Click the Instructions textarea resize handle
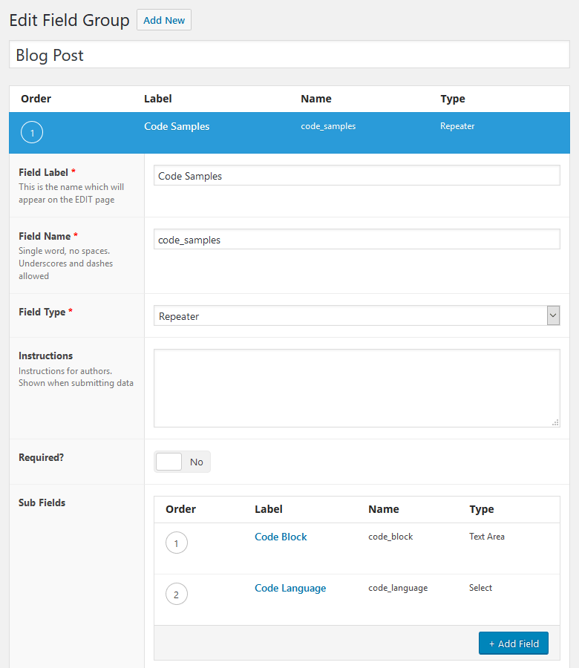Viewport: 579px width, 668px height. (555, 422)
